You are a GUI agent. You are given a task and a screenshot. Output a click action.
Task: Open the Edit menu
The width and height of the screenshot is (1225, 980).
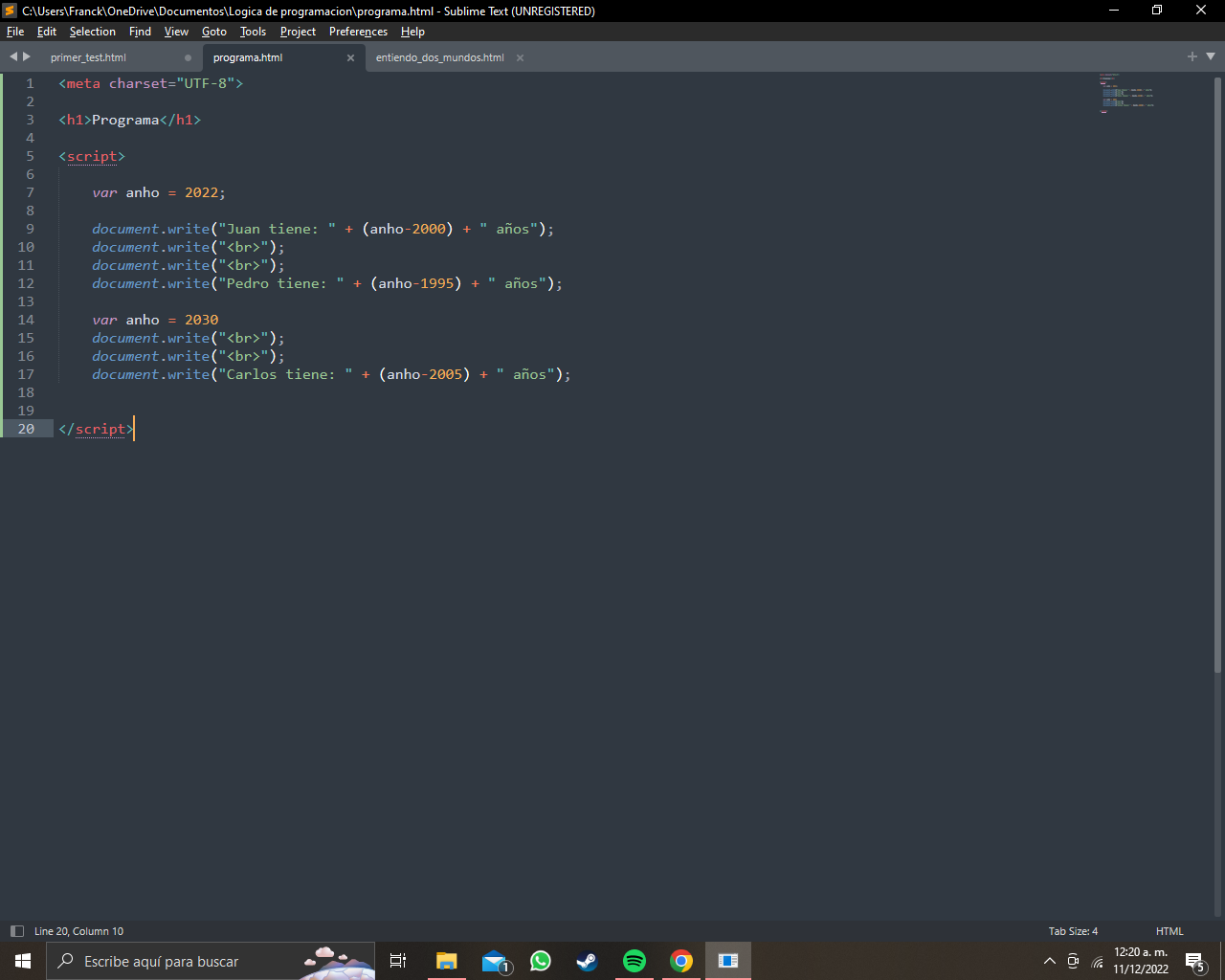47,32
